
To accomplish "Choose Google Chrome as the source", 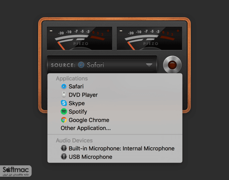I will point(89,120).
